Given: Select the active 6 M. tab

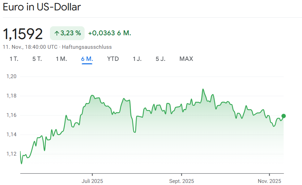Looking at the screenshot, I should tap(87, 59).
